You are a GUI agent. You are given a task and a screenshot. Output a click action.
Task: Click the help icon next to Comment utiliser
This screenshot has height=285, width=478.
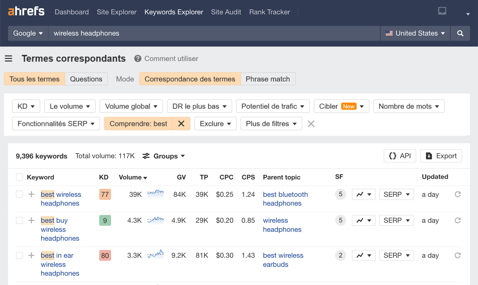pyautogui.click(x=137, y=58)
